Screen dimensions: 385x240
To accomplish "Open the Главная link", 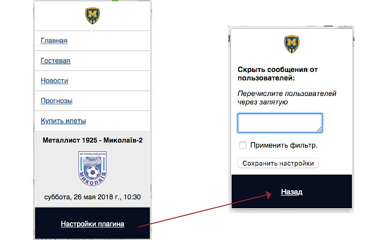I will (54, 41).
